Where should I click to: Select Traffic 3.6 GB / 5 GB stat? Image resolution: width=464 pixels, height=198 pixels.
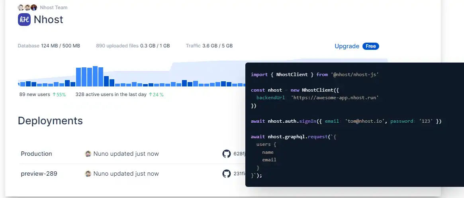209,46
